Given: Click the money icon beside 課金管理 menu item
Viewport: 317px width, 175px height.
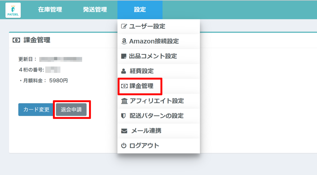Looking at the screenshot, I should (x=124, y=86).
